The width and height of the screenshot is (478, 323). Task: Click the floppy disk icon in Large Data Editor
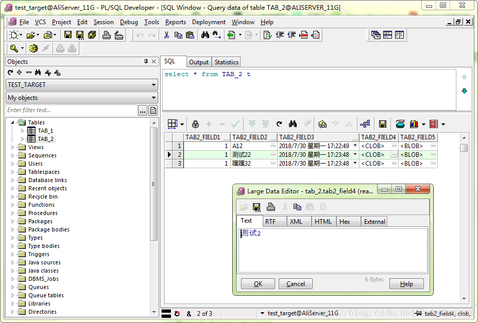pyautogui.click(x=257, y=207)
